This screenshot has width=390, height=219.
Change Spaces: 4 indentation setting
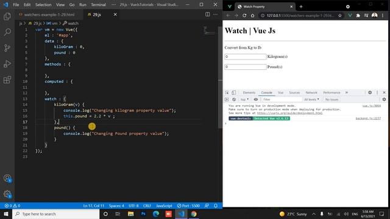[x=116, y=206]
